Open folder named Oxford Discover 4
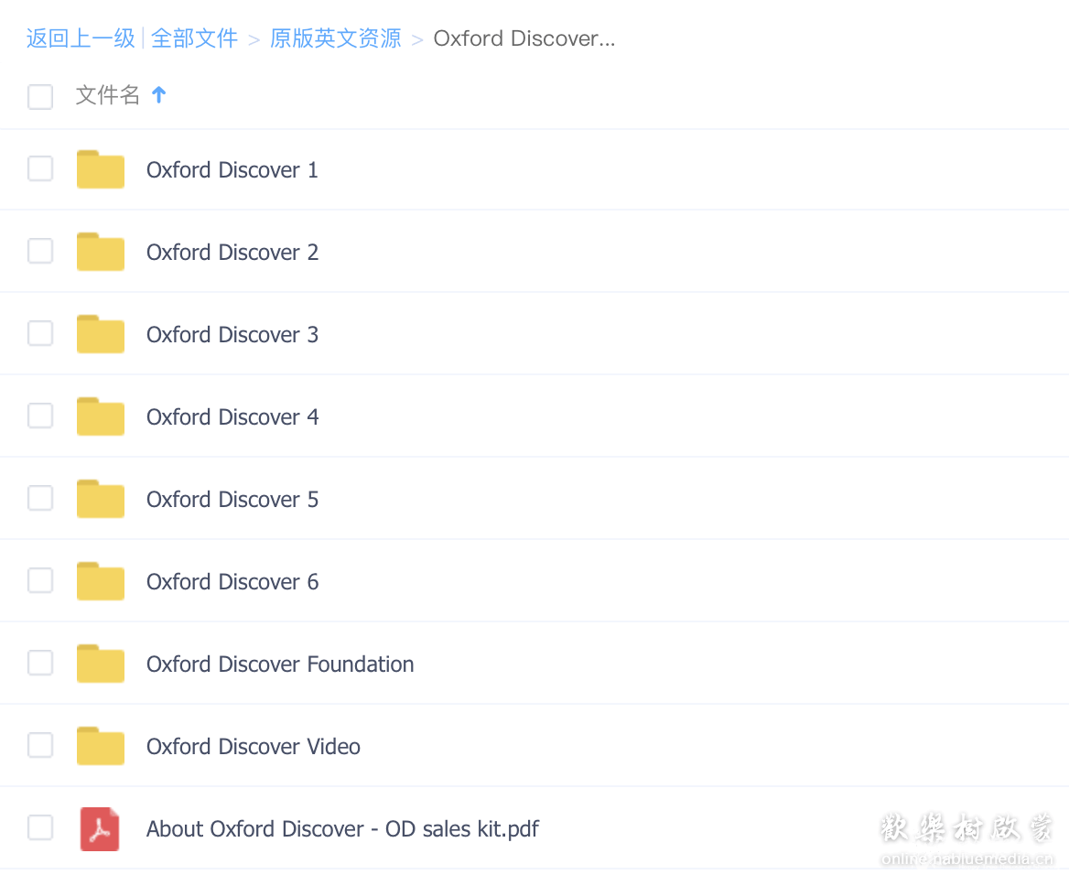This screenshot has height=875, width=1069. (x=232, y=416)
